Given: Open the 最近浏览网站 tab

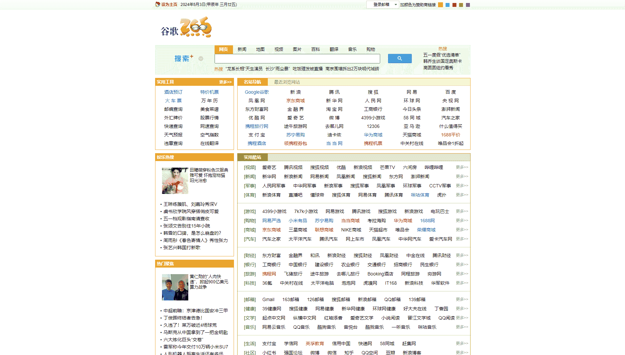Looking at the screenshot, I should click(x=287, y=82).
